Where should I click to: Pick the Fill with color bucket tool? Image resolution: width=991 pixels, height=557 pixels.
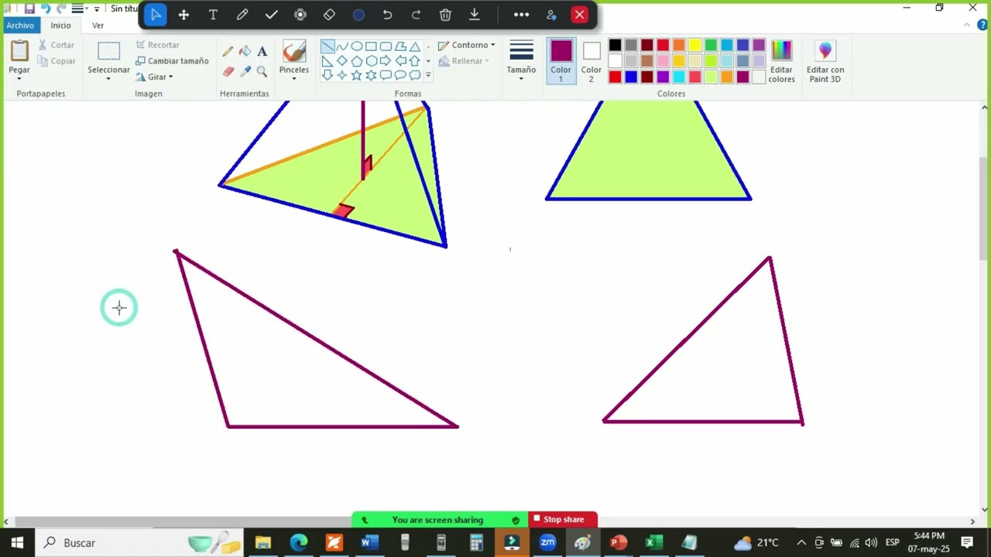pyautogui.click(x=245, y=52)
